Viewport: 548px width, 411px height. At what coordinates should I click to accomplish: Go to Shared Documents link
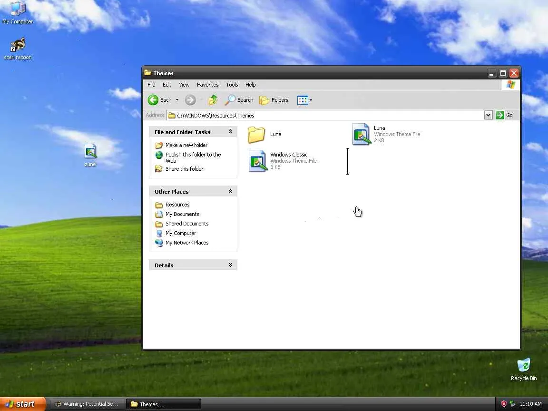point(187,224)
